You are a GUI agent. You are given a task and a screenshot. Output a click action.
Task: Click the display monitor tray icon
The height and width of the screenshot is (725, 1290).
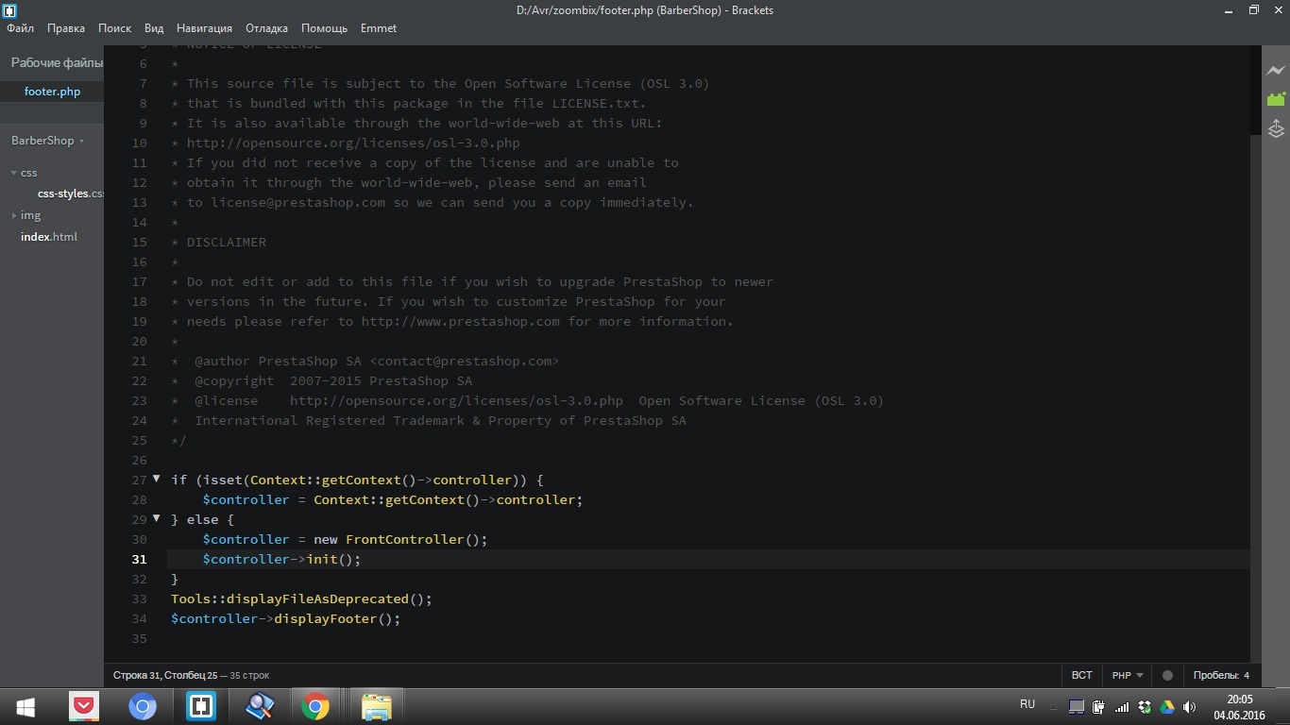pyautogui.click(x=1077, y=707)
